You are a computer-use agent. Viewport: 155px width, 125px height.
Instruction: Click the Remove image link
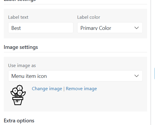[81, 89]
